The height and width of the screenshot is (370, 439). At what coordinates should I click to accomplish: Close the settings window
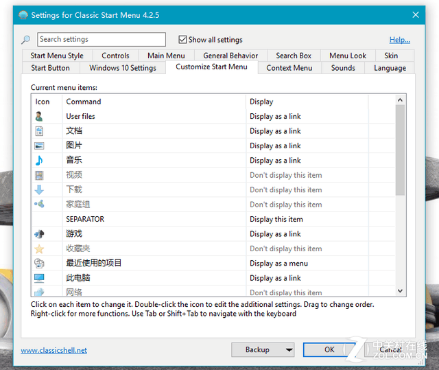[416, 15]
